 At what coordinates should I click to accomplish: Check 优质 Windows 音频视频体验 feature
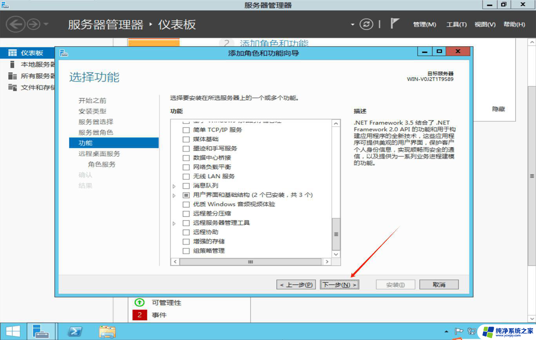click(x=186, y=204)
